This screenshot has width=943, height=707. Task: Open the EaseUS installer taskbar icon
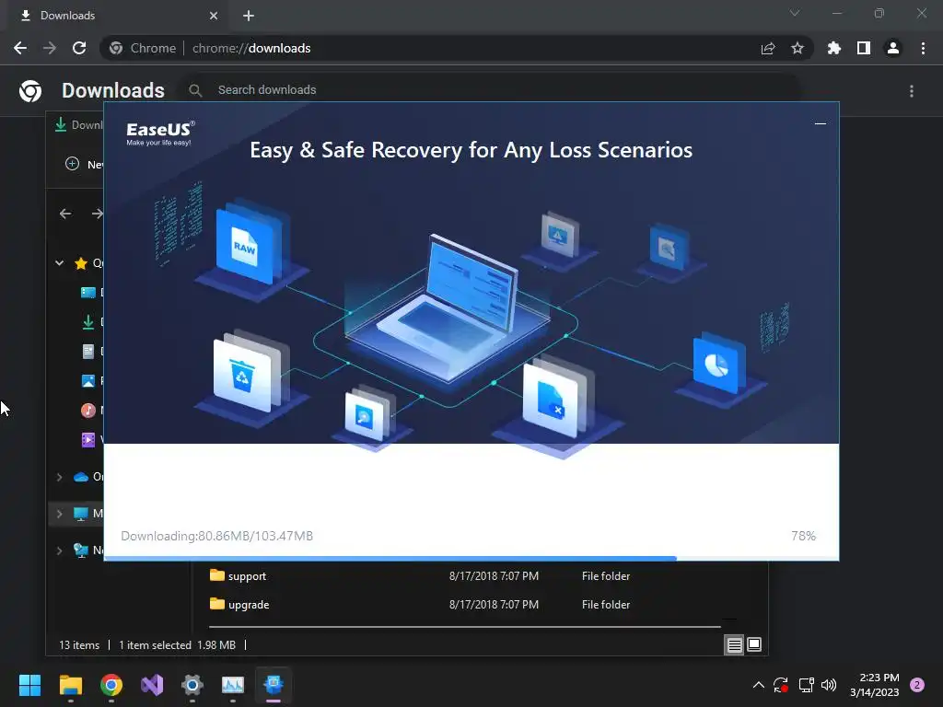point(274,685)
